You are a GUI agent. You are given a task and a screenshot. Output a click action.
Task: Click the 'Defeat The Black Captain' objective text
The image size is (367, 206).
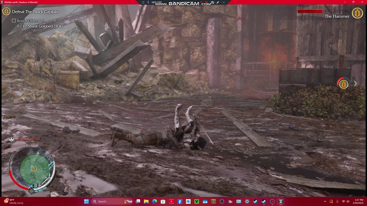pyautogui.click(x=35, y=12)
